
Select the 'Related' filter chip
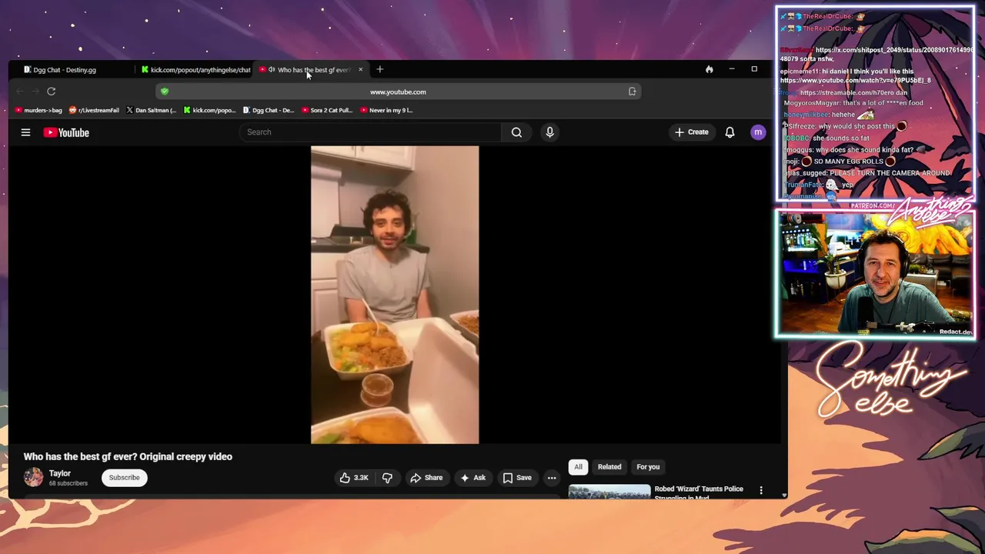point(609,466)
